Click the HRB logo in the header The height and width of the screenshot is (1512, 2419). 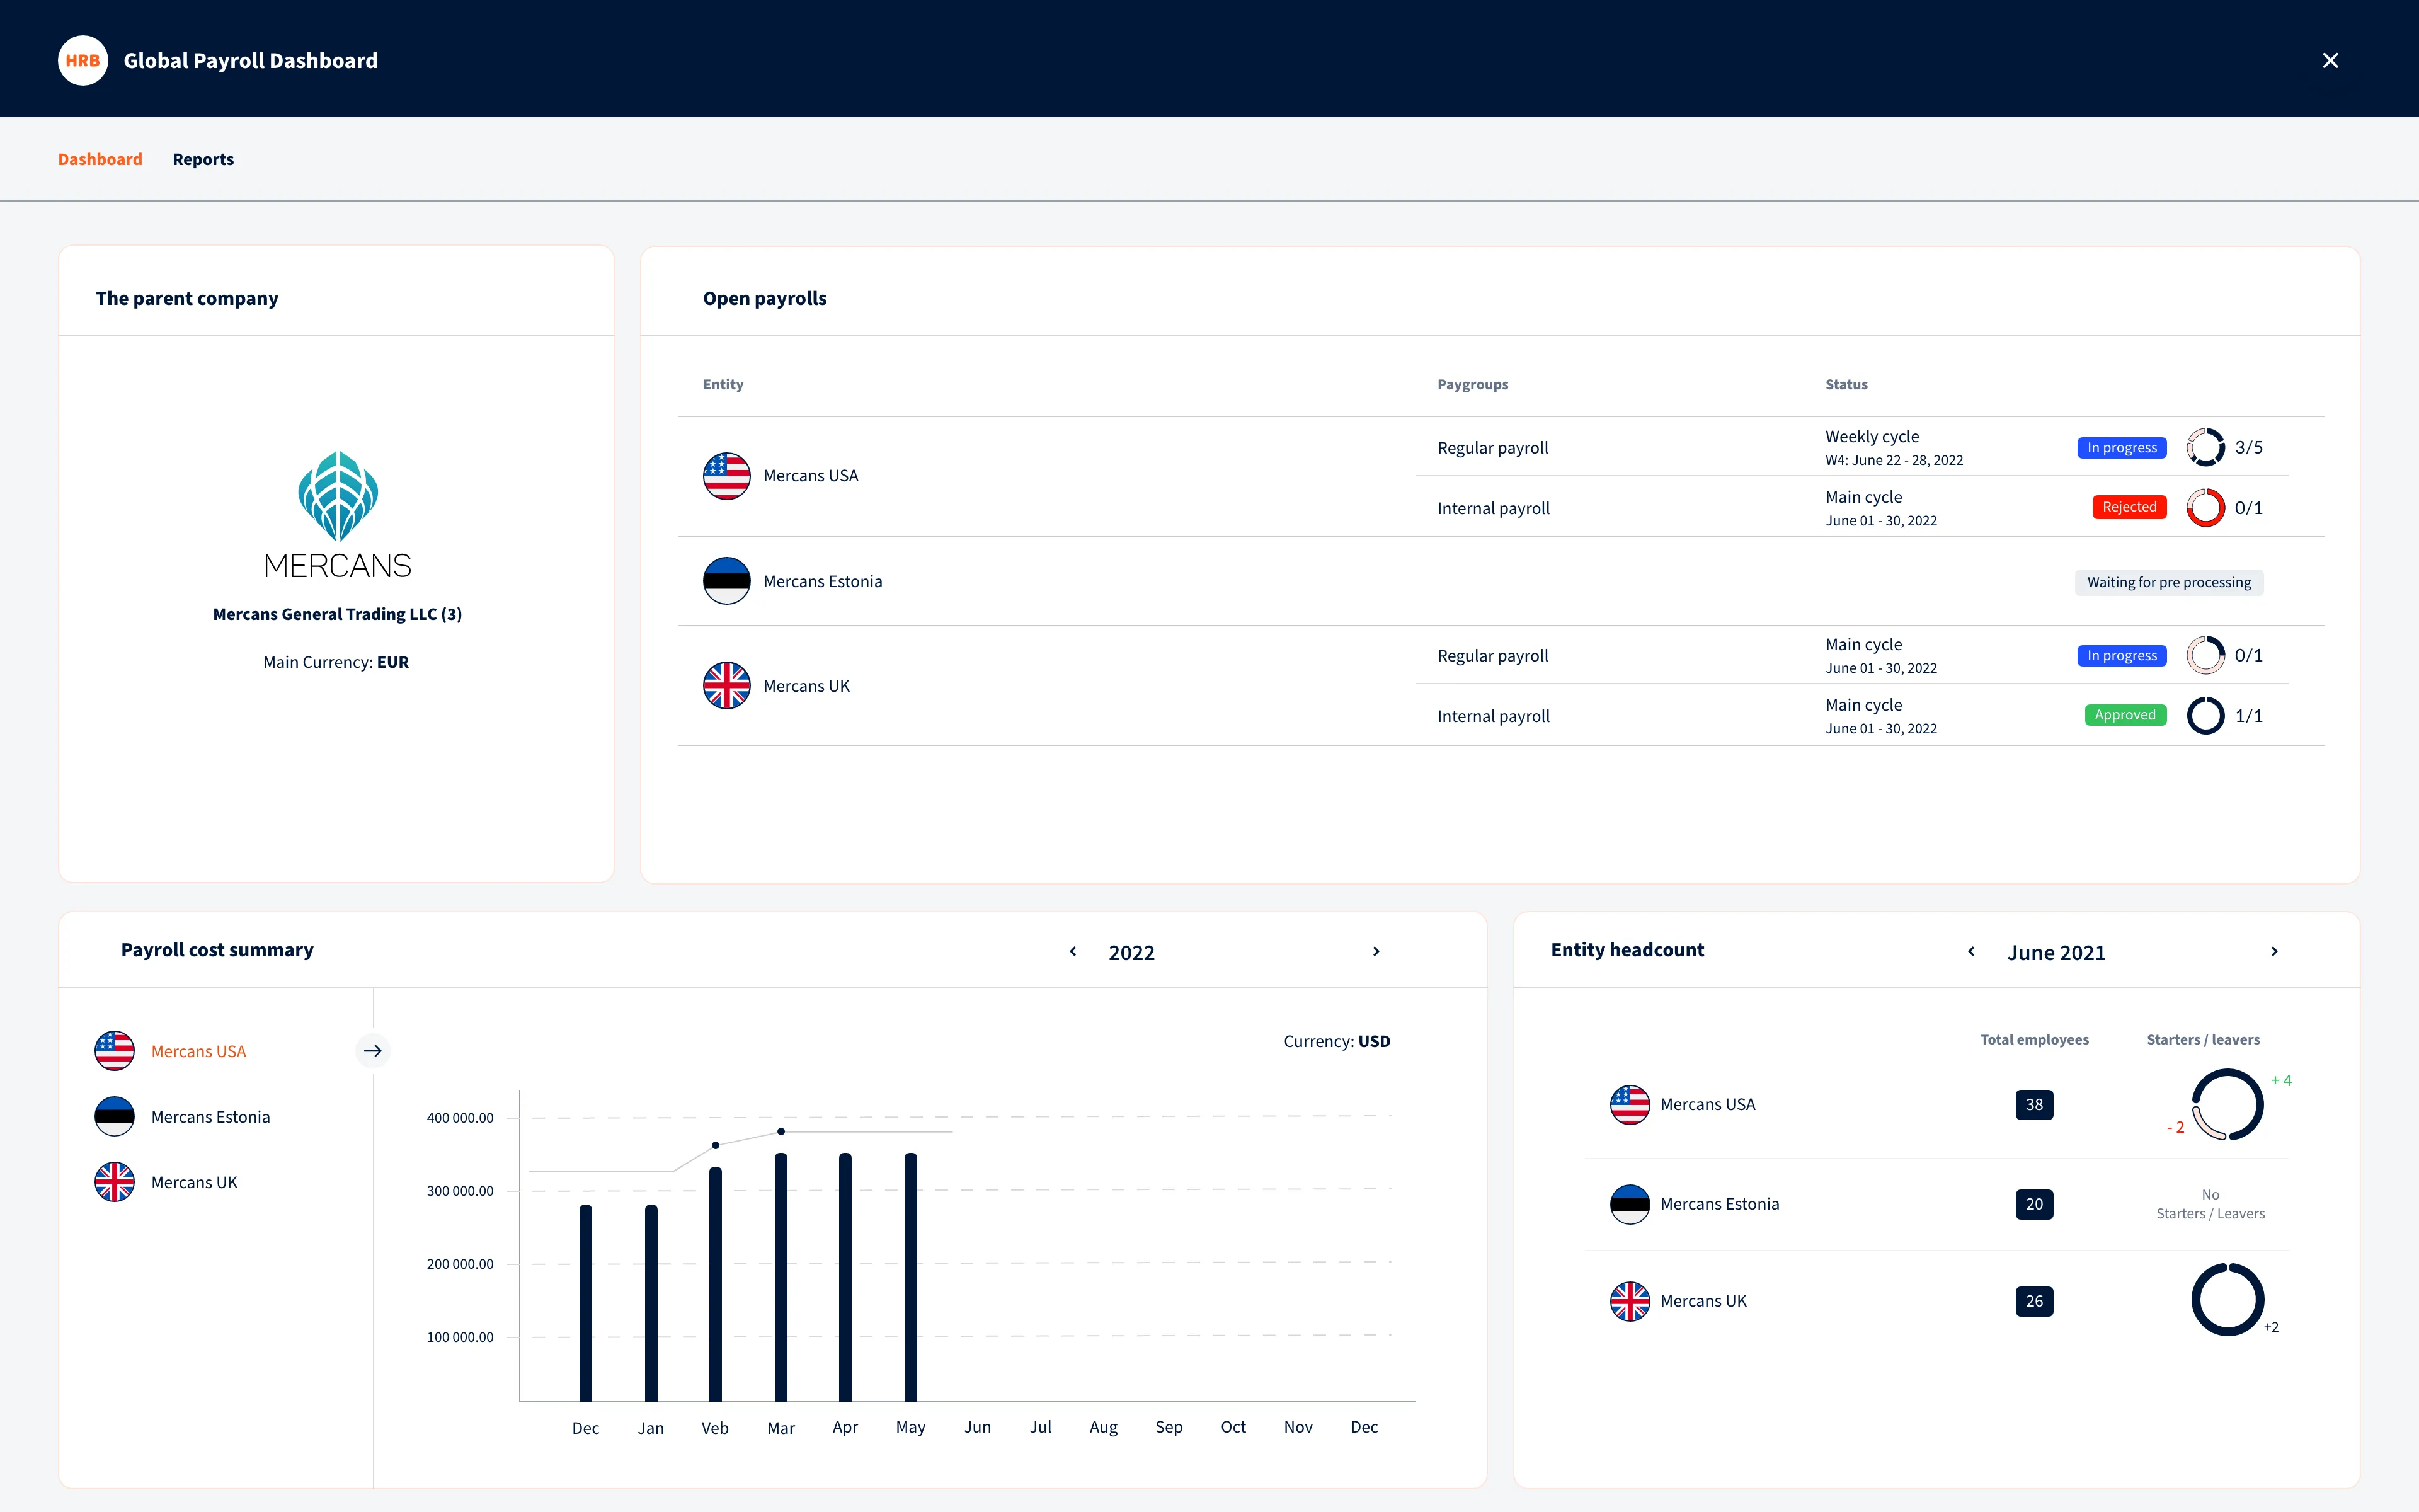pyautogui.click(x=83, y=60)
